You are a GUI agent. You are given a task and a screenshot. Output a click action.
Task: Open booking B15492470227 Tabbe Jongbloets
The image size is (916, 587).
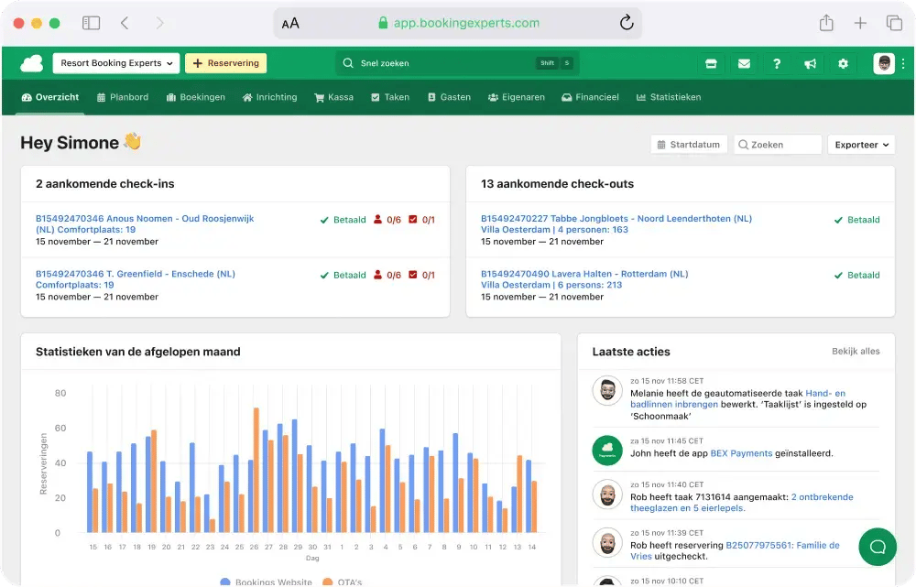(616, 224)
